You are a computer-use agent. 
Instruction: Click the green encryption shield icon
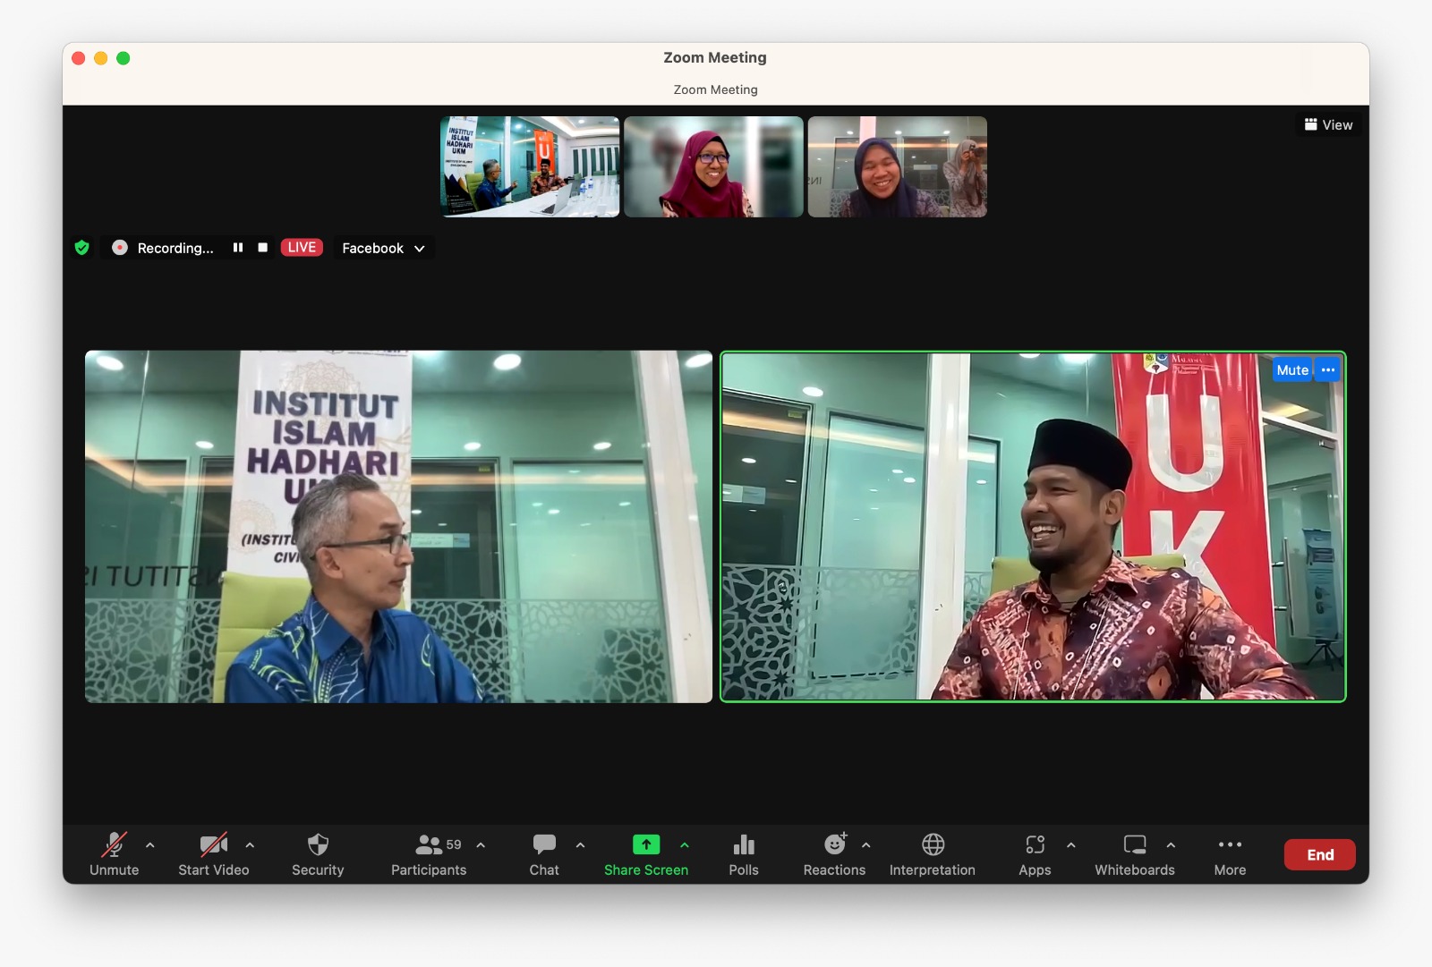pyautogui.click(x=82, y=248)
